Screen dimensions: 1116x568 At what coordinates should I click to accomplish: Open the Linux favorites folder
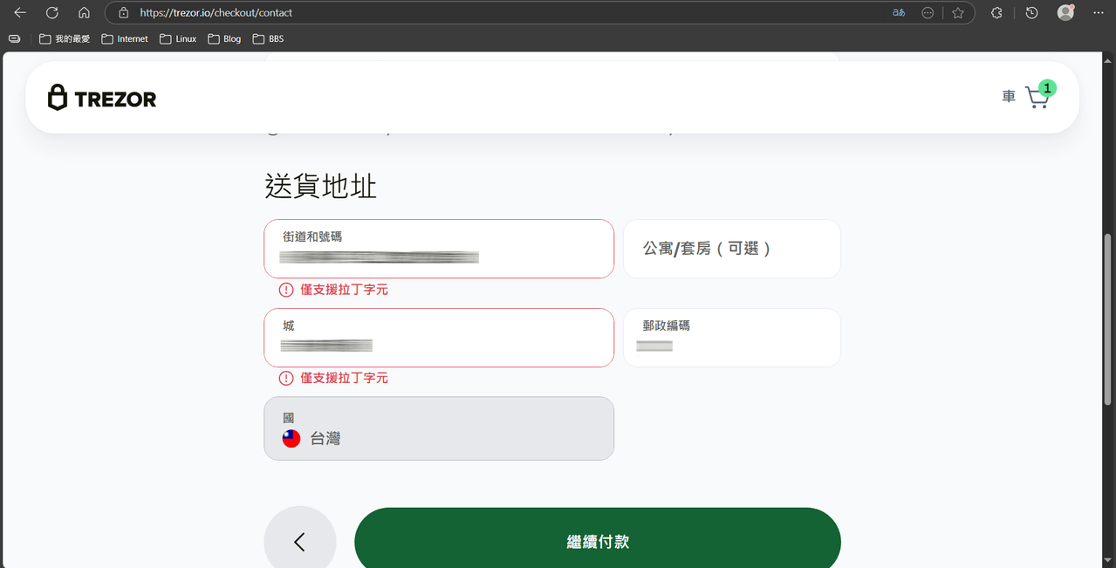[177, 38]
